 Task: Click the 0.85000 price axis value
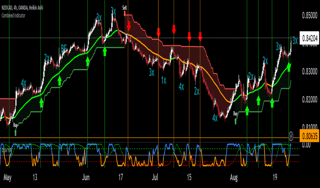click(x=310, y=15)
